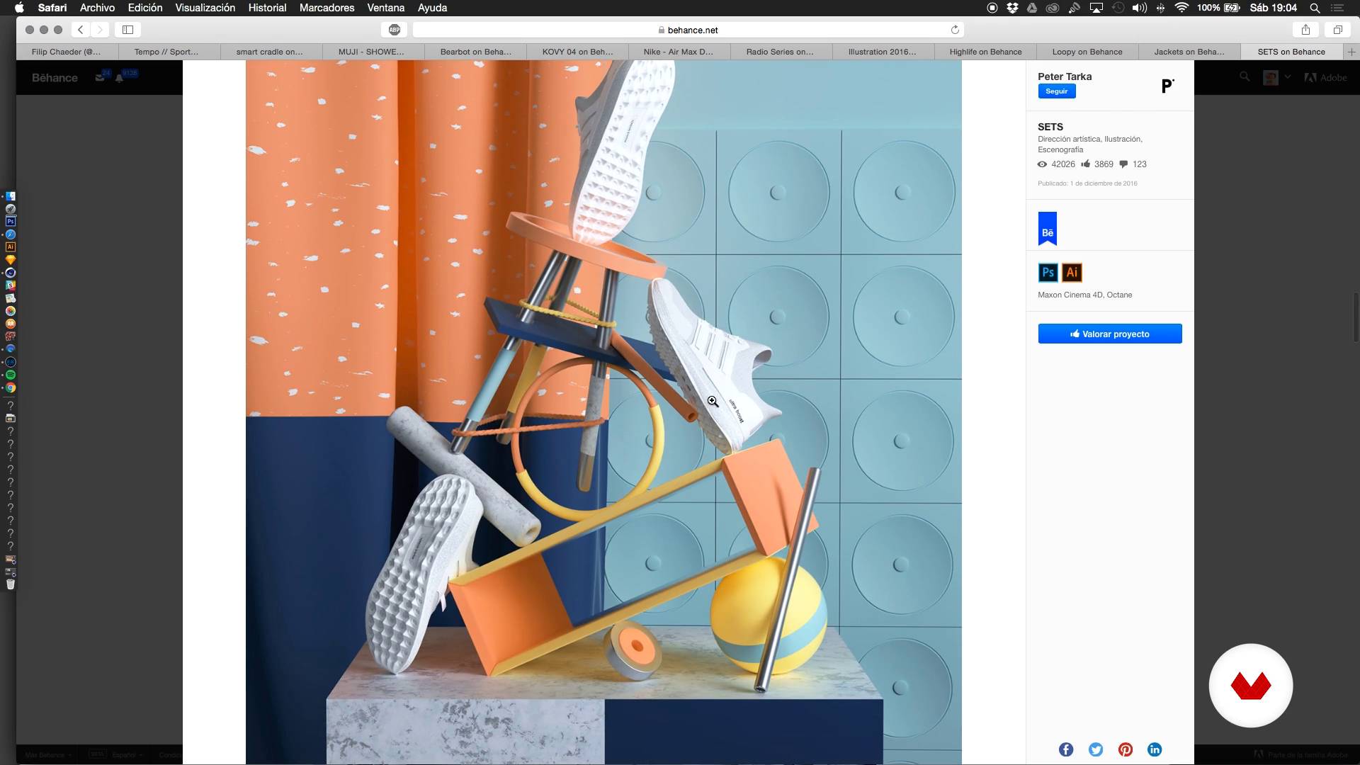Open Finder from the Dock

[11, 196]
